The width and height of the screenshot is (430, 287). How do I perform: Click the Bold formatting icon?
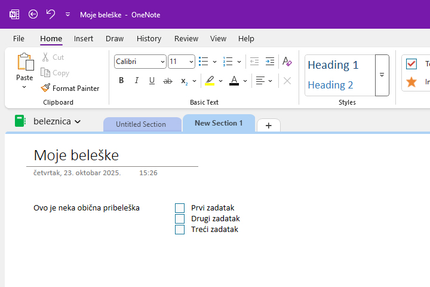coord(121,81)
